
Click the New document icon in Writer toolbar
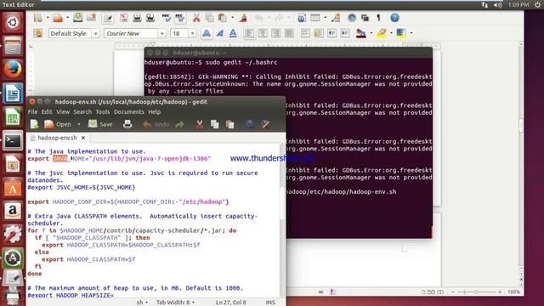click(37, 18)
